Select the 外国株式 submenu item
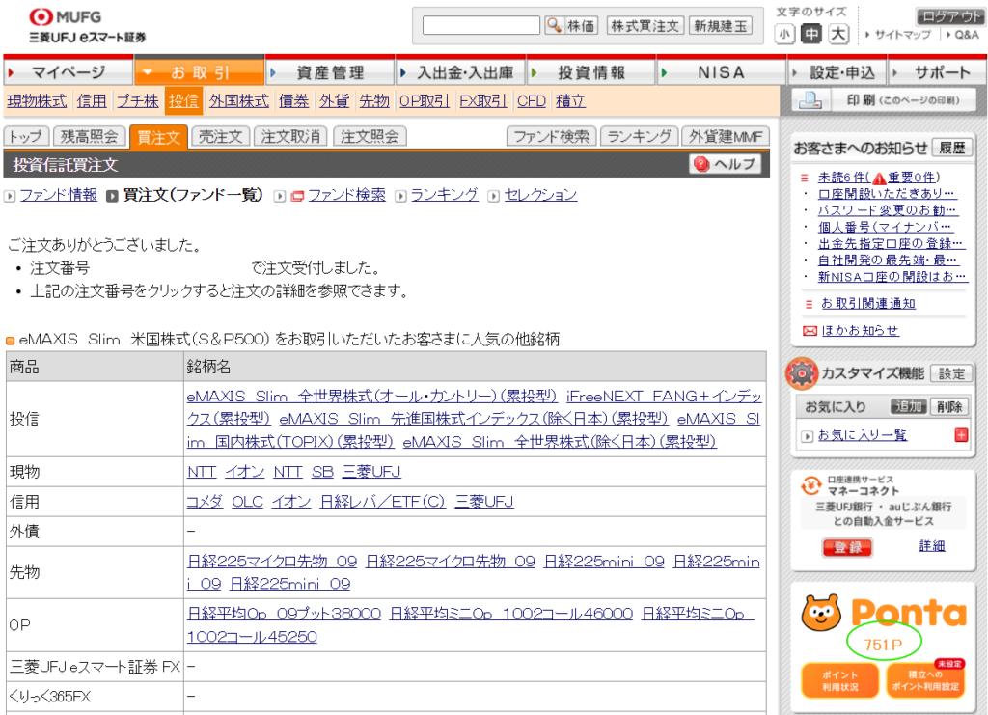Screen dimensions: 988x715 pyautogui.click(x=239, y=100)
